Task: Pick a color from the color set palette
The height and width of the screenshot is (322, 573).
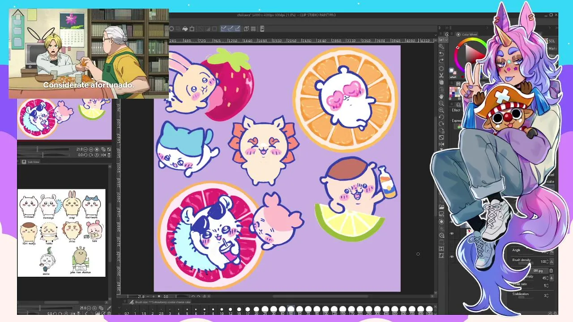Action: [x=455, y=92]
